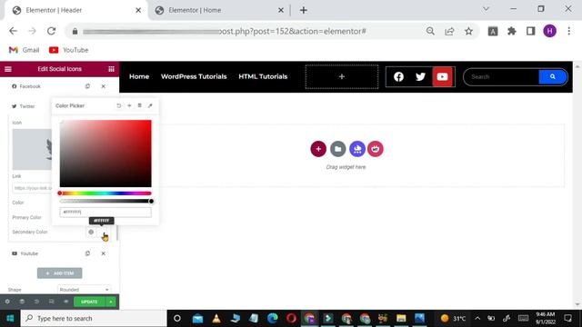582x327 pixels.
Task: Add new section with the plus button
Action: [x=318, y=149]
